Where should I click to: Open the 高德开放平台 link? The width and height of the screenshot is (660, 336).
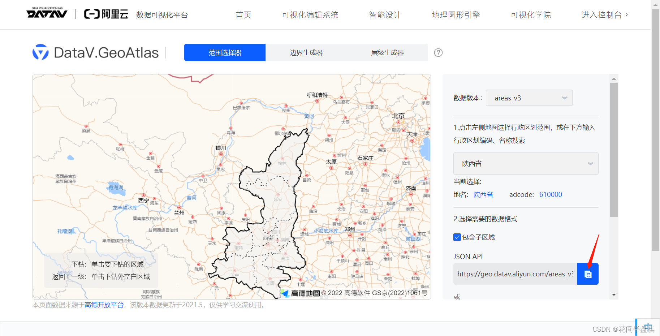(x=104, y=305)
